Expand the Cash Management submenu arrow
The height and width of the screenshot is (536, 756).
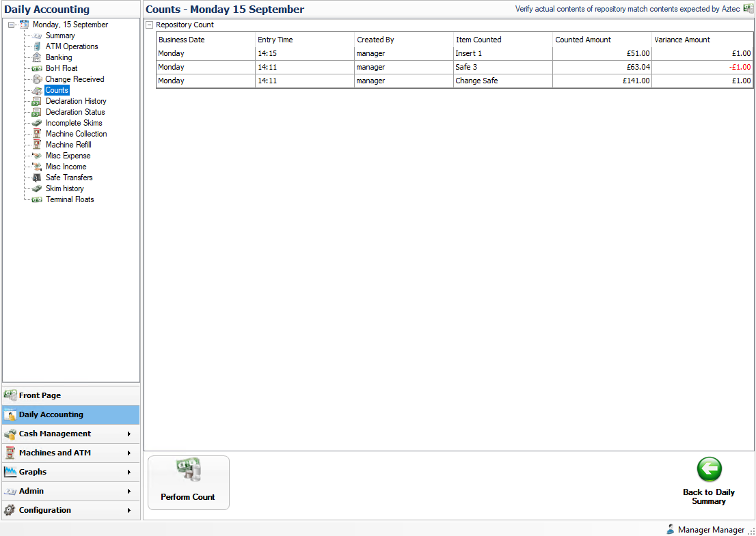(129, 434)
